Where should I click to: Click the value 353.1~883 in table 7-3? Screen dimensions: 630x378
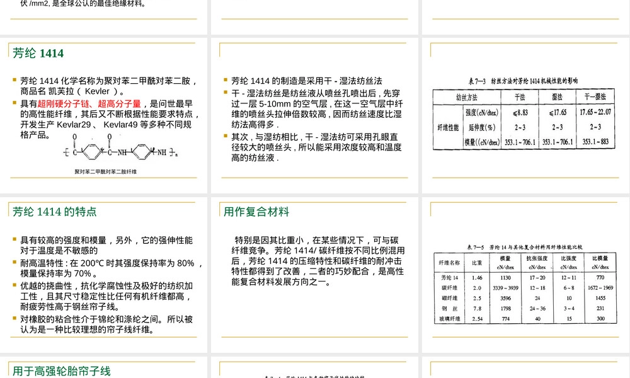pos(595,141)
